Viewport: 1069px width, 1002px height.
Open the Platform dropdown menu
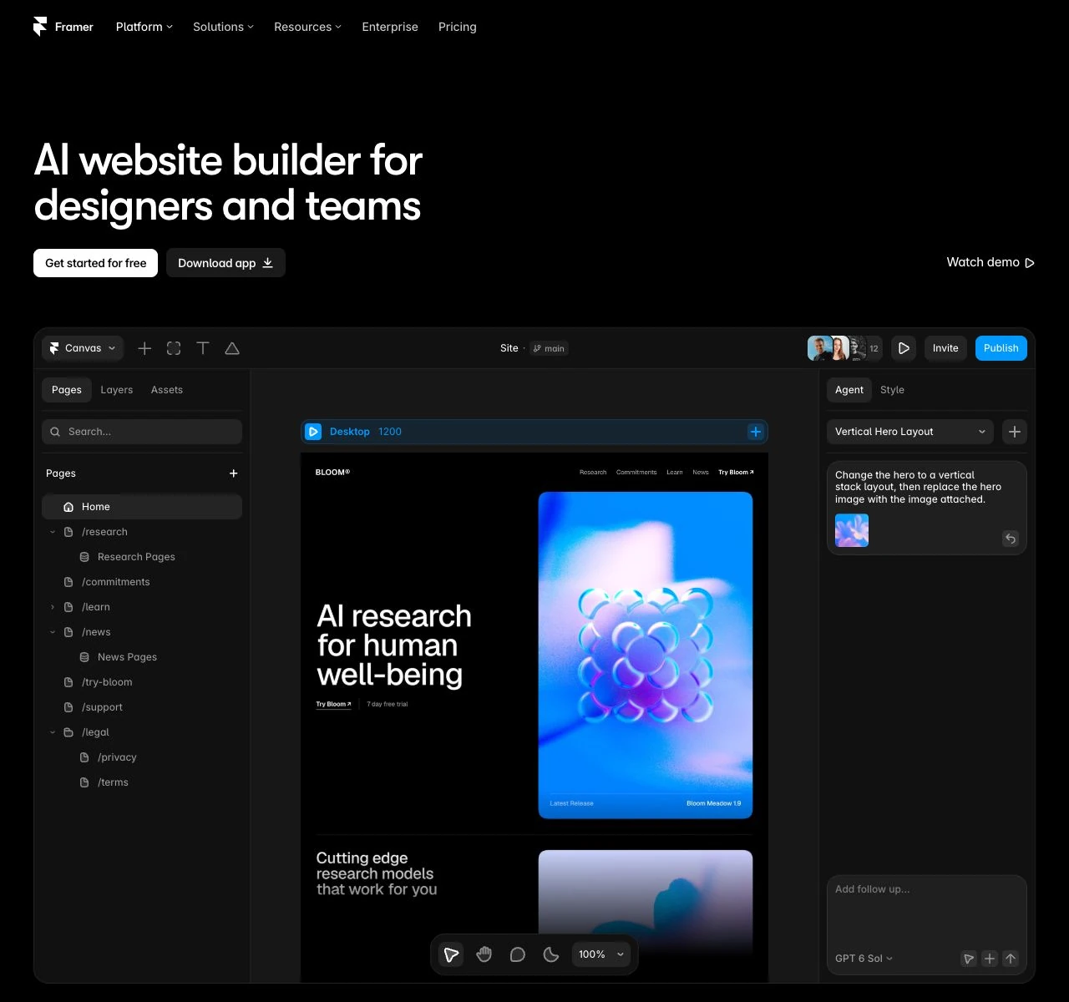tap(144, 27)
